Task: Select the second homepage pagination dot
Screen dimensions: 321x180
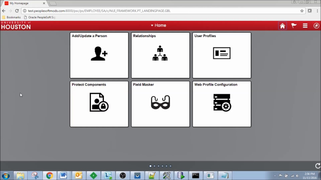Action: click(x=154, y=166)
